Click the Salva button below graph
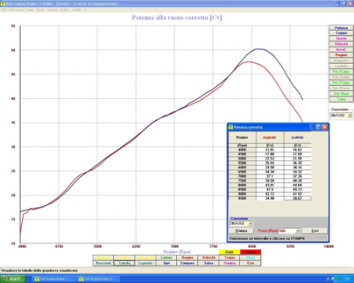Image resolution: width=354 pixels, height=283 pixels. point(208,263)
